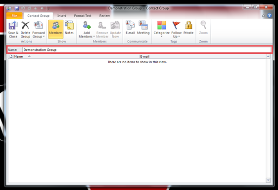Click Save icon in quick access toolbar
Image resolution: width=278 pixels, height=190 pixels.
pyautogui.click(x=17, y=8)
